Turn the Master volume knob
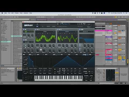The width and height of the screenshot is (129, 97). click(x=89, y=25)
